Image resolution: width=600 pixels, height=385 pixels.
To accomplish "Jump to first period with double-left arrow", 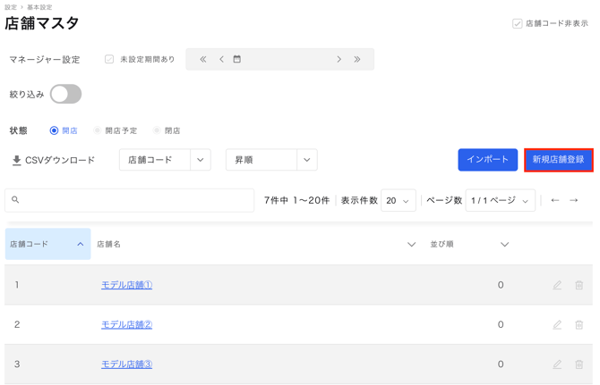I will 202,59.
